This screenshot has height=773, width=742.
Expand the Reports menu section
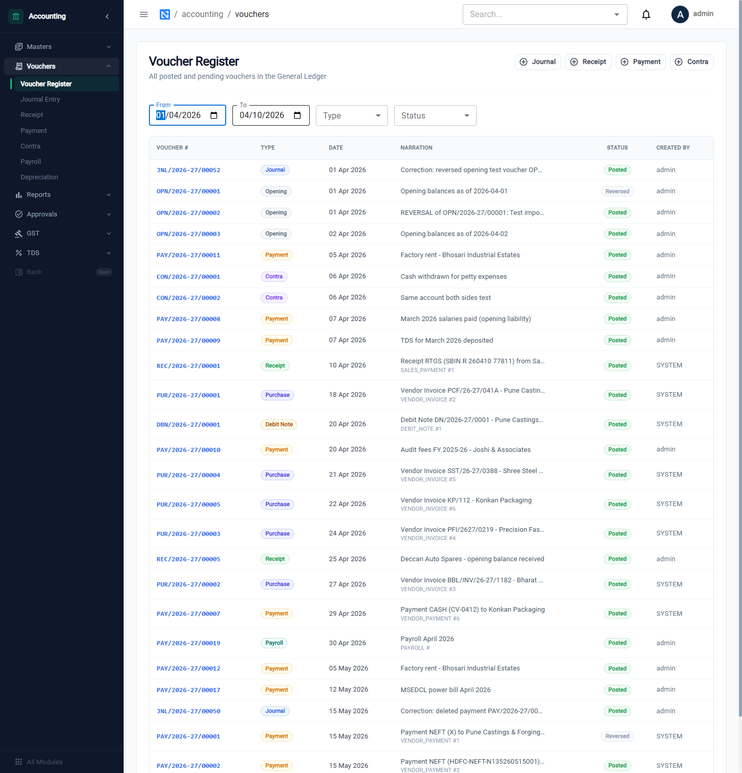pyautogui.click(x=109, y=195)
